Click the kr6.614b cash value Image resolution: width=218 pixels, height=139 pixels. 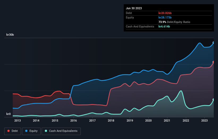click(164, 26)
